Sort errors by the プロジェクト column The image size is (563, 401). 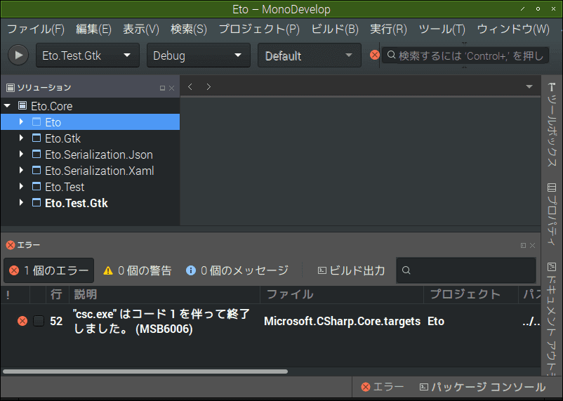tap(471, 295)
